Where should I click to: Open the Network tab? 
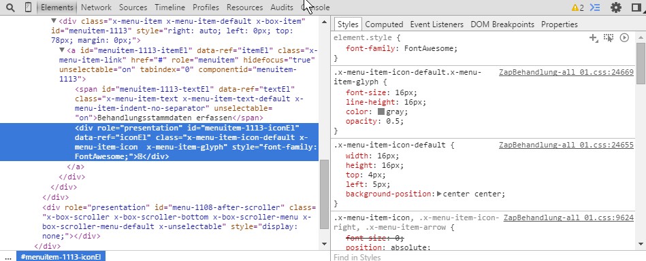(x=96, y=7)
